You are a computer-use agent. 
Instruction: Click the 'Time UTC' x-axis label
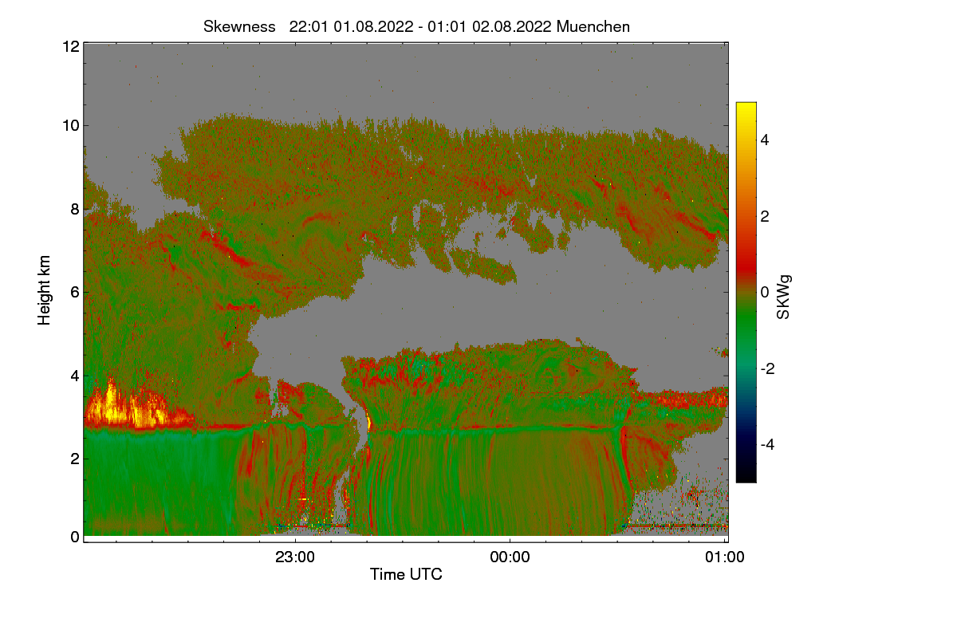[x=406, y=574]
